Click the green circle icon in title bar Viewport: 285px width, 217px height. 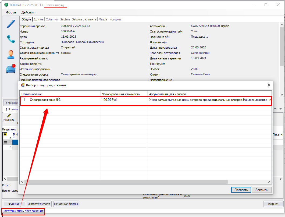(x=6, y=5)
